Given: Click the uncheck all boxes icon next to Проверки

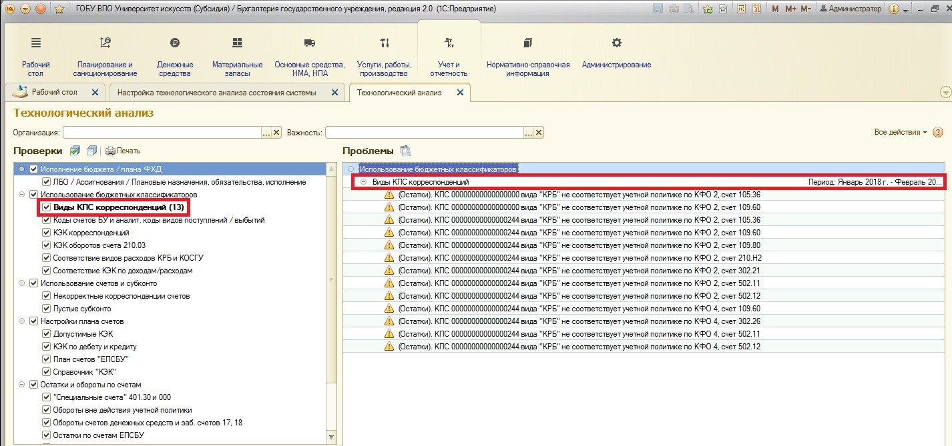Looking at the screenshot, I should click(x=91, y=151).
